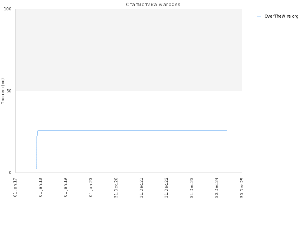
Task: Click the x-axis date 01.Jan.17
Action: pos(15,187)
